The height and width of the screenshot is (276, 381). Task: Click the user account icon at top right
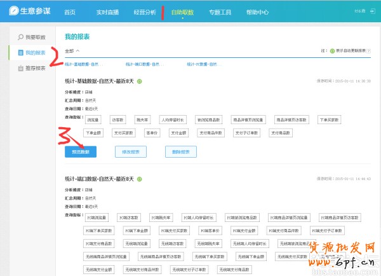tap(373, 12)
